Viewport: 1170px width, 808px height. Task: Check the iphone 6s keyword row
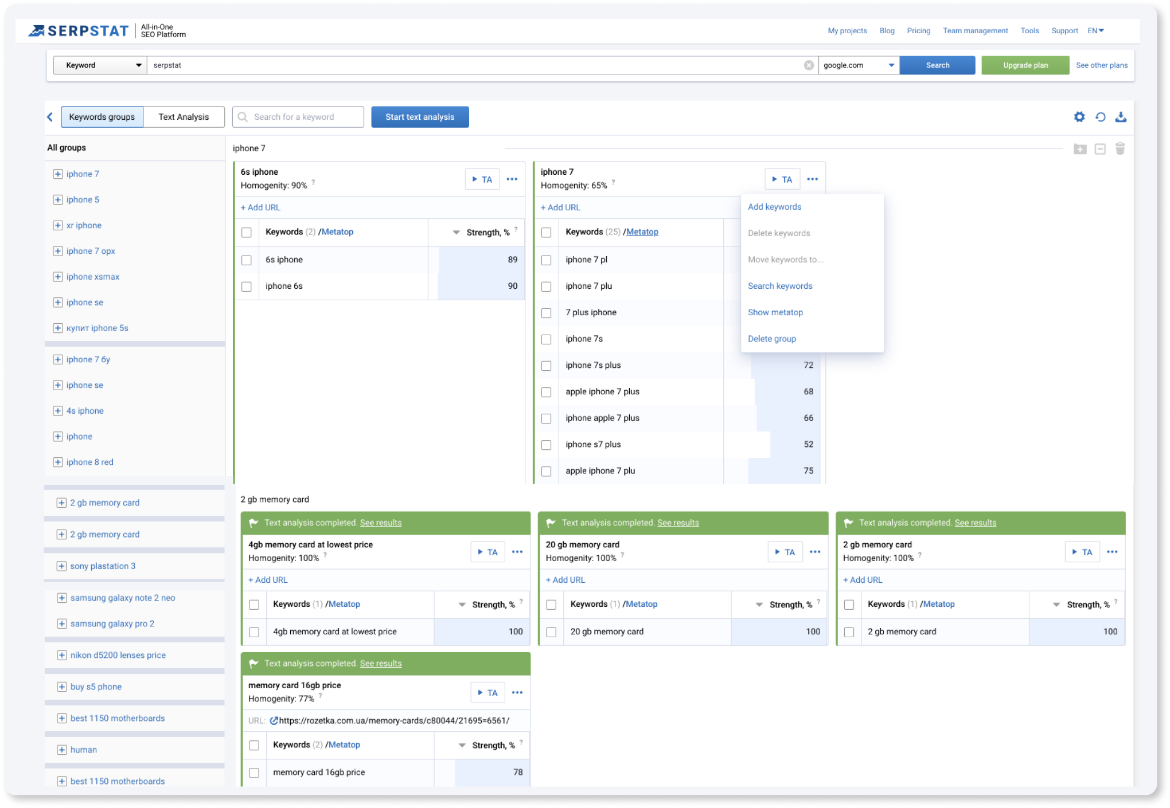[x=247, y=287]
